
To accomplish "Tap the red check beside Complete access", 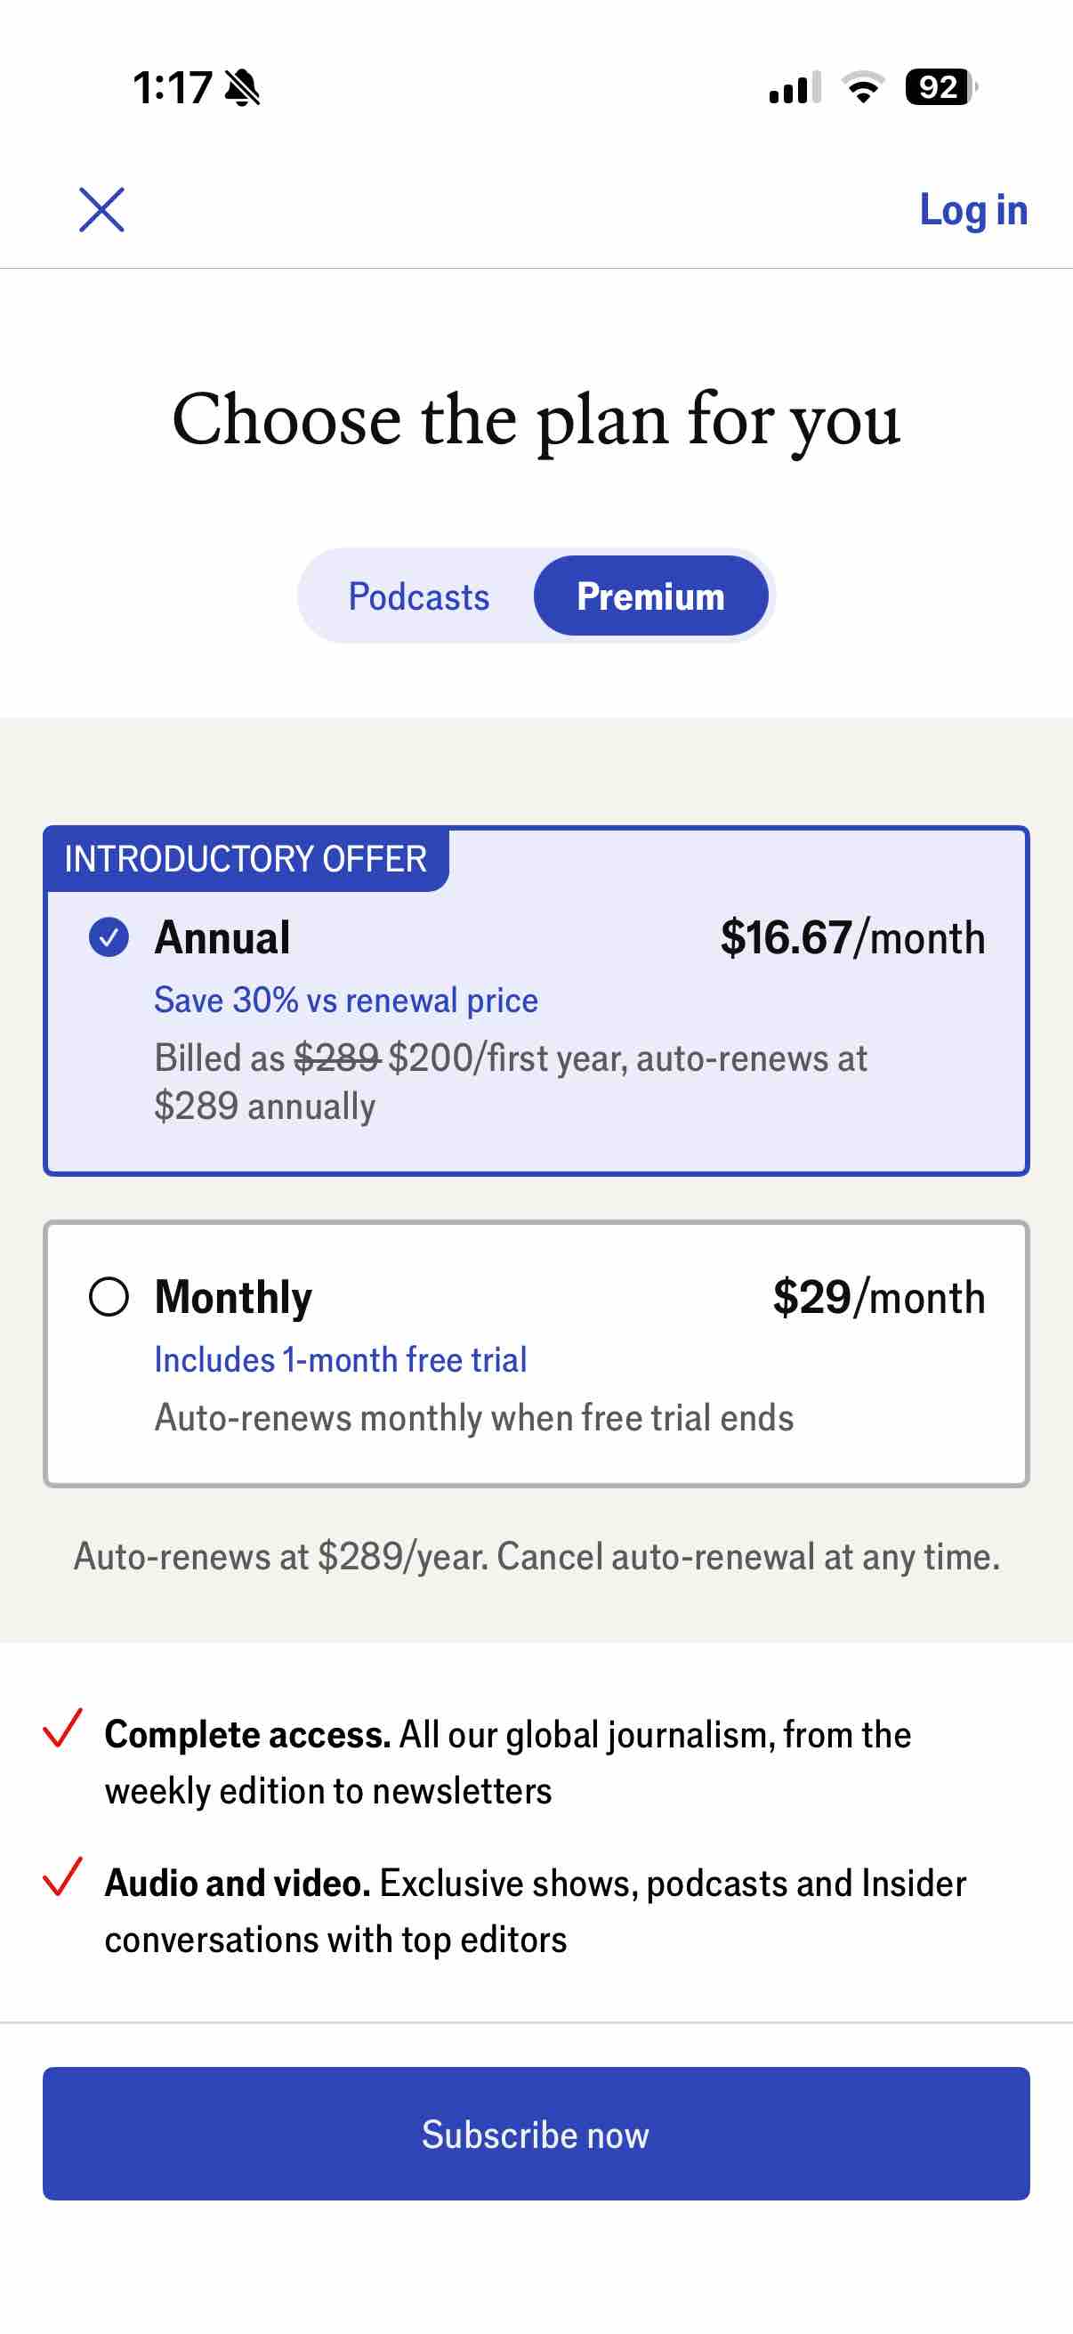I will point(62,1728).
